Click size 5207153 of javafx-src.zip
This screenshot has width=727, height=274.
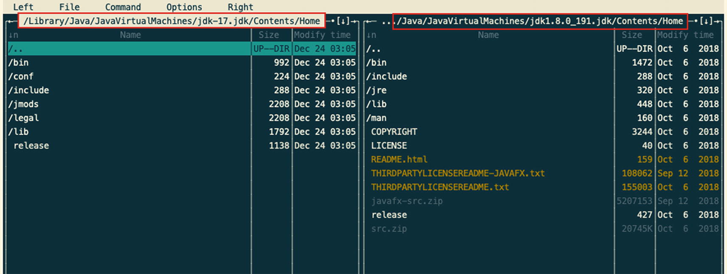coord(634,201)
